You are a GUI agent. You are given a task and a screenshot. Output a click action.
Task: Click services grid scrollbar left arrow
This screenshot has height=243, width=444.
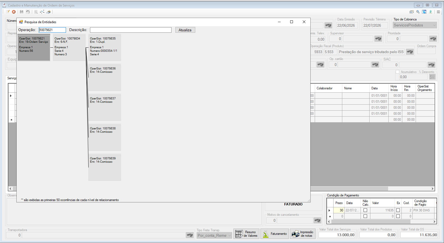[11, 189]
